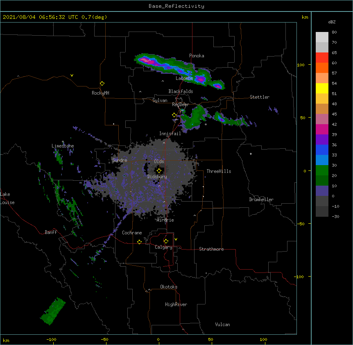The image size is (353, 345).
Task: Click the RockyMH town label
Action: pyautogui.click(x=100, y=93)
